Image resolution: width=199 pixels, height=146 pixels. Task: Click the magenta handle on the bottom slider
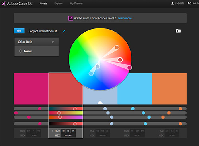tap(40, 124)
